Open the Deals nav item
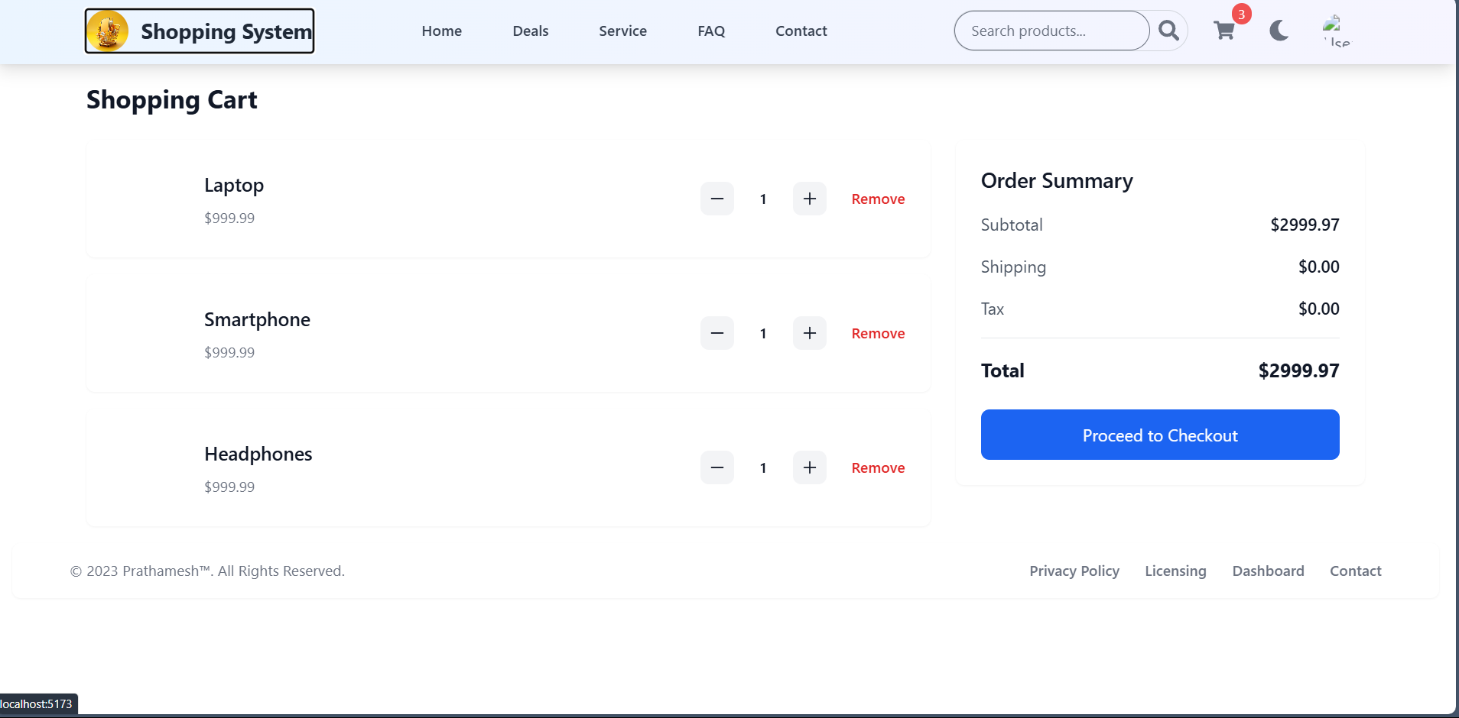This screenshot has height=718, width=1459. pos(530,31)
